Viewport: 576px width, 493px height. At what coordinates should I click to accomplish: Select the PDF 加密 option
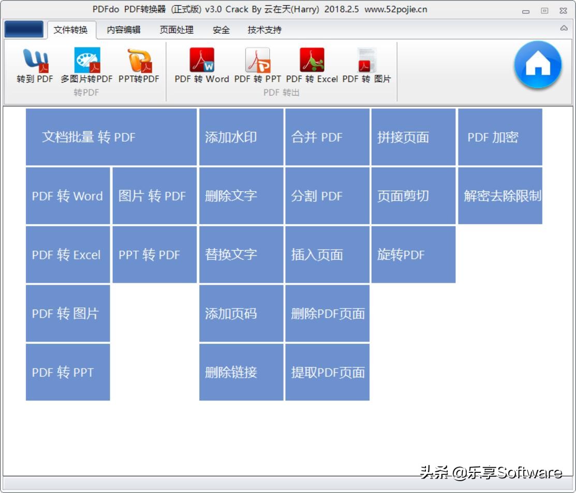[500, 136]
